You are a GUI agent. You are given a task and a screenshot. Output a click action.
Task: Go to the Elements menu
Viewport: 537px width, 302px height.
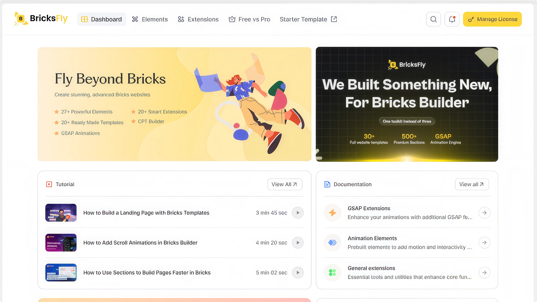coord(150,19)
